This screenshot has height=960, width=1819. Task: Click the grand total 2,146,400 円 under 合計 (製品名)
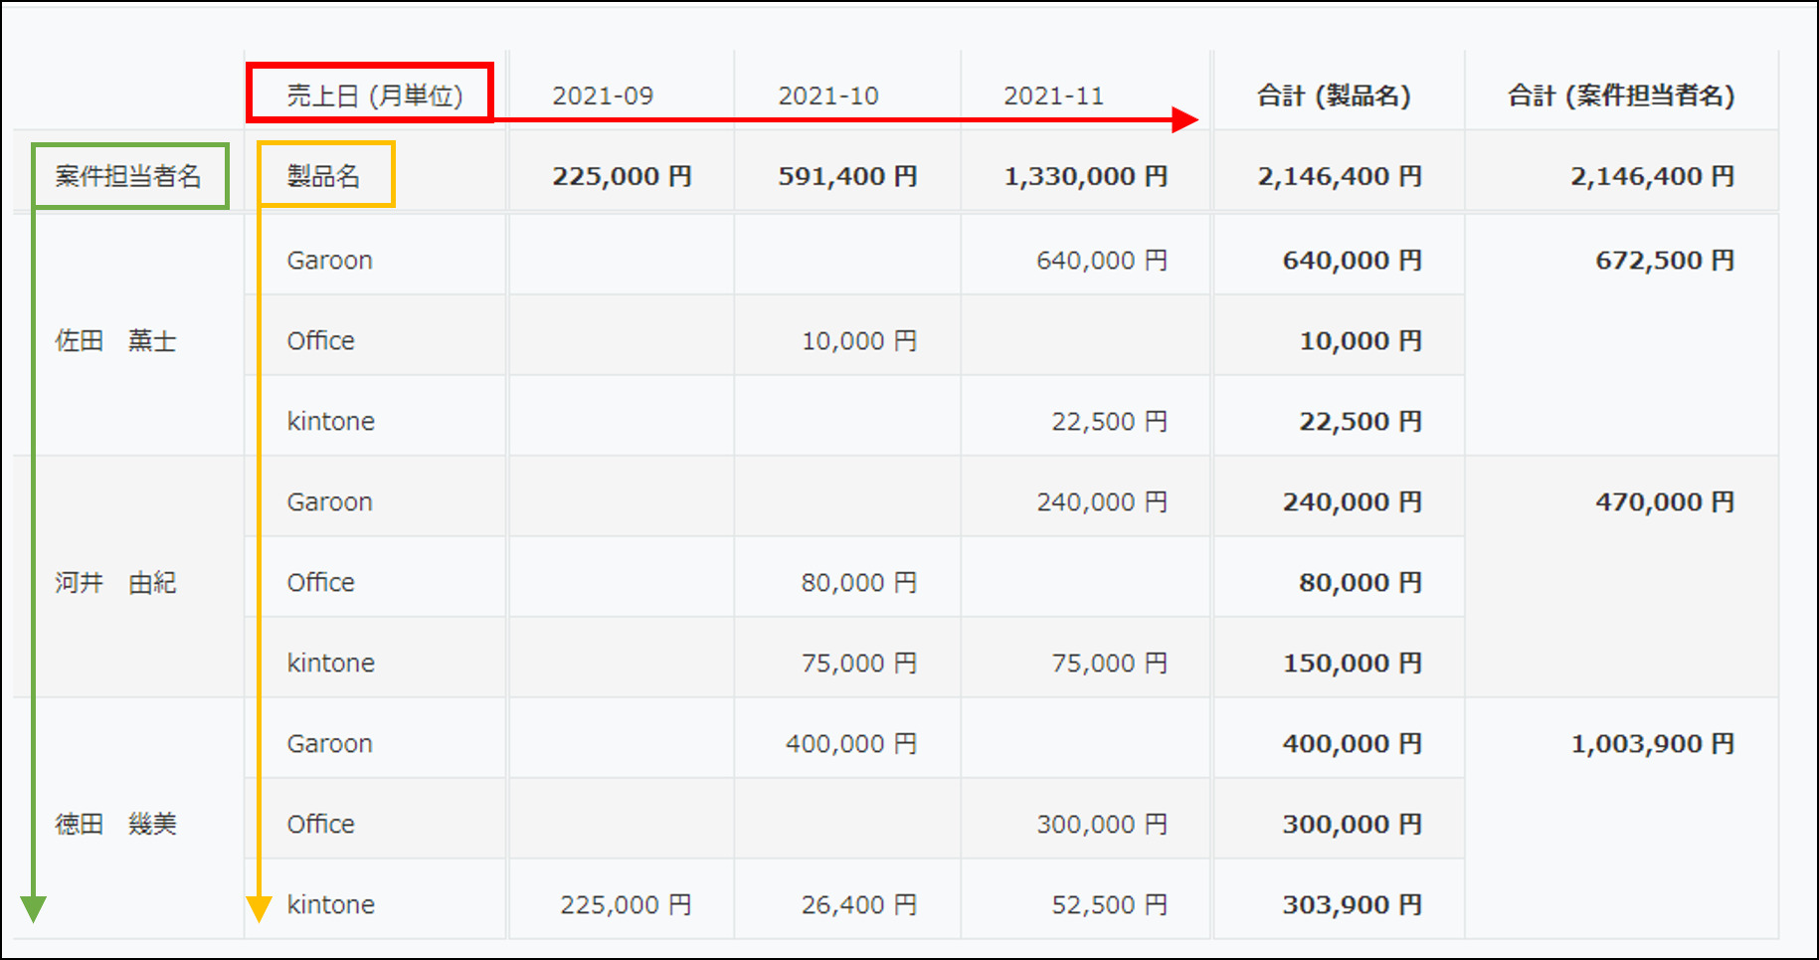(1340, 176)
